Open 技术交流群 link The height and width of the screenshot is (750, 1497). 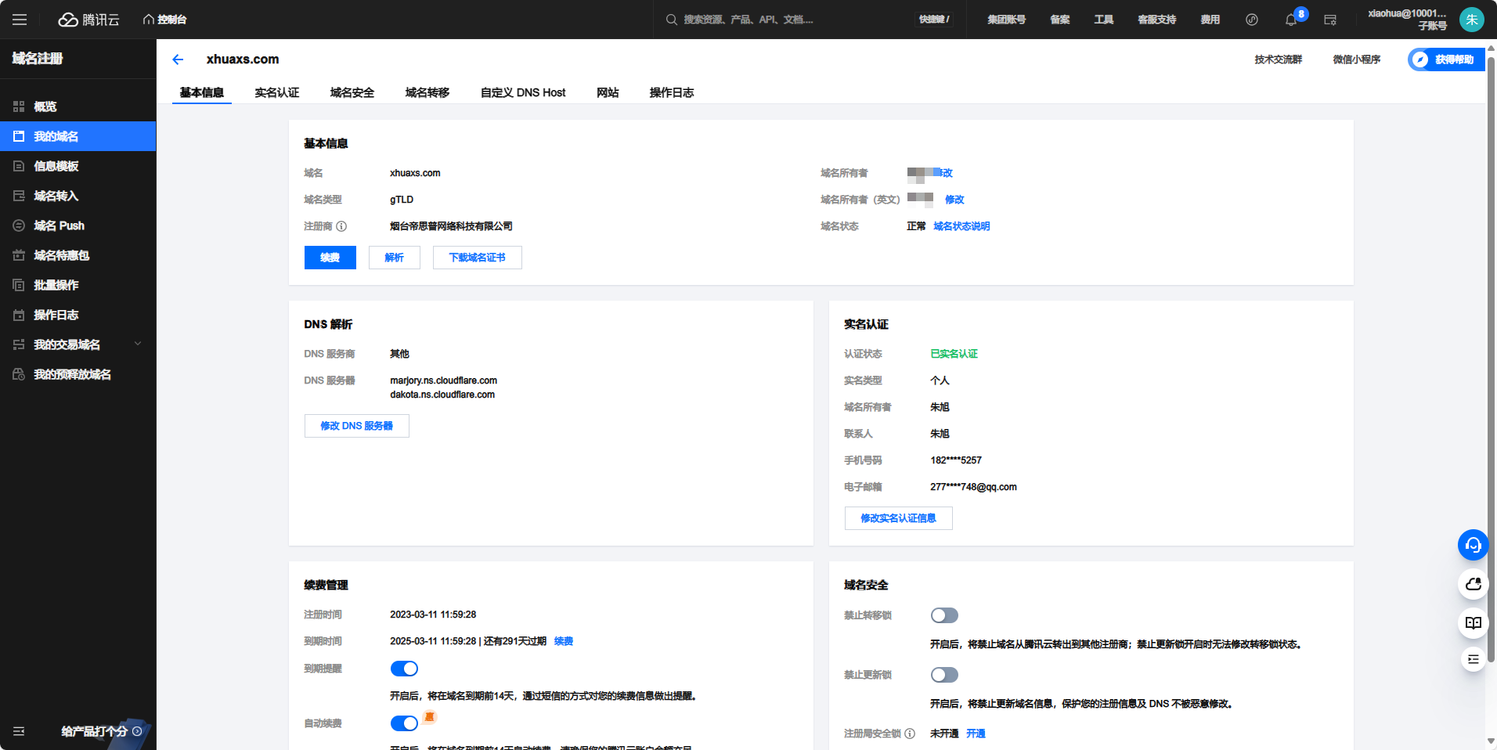tap(1279, 59)
